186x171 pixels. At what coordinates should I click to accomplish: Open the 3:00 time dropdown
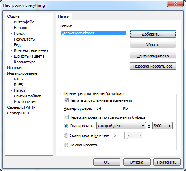coord(162,126)
